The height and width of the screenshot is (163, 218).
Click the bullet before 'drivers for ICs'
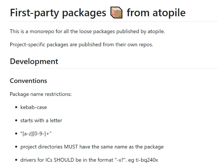(16, 160)
